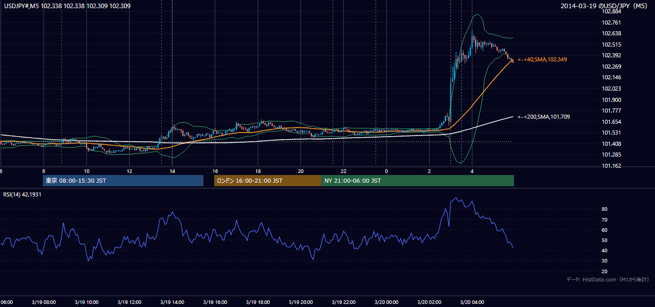Click the NY 21:00-06:00 JST session bar
655x307 pixels.
(418, 181)
